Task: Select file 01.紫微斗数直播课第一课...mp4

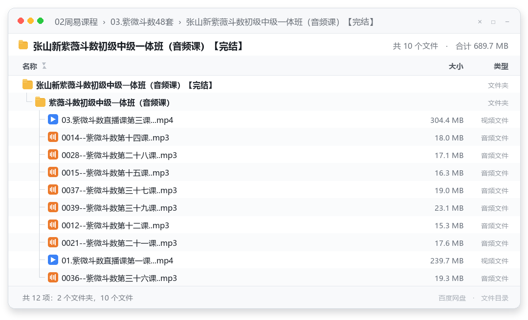Action: pos(264,260)
